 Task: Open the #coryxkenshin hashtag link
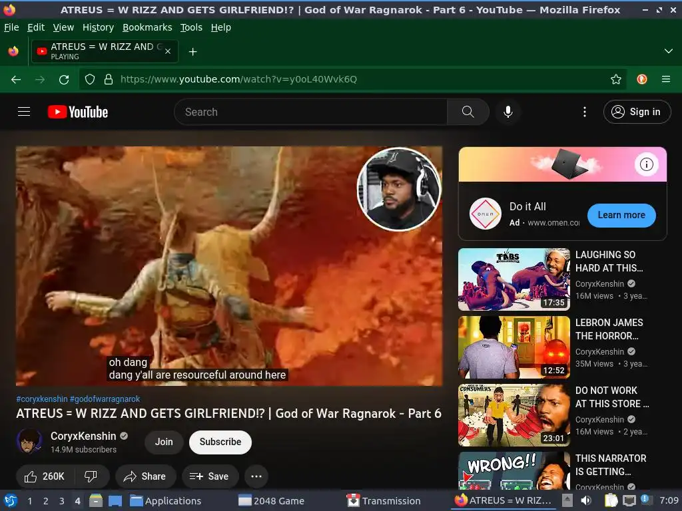pyautogui.click(x=42, y=399)
